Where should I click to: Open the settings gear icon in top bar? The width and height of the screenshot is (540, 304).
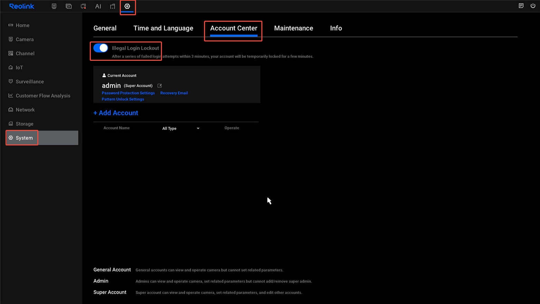click(127, 6)
